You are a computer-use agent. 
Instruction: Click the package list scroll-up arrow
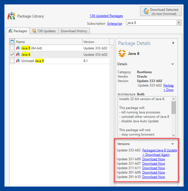point(111,47)
